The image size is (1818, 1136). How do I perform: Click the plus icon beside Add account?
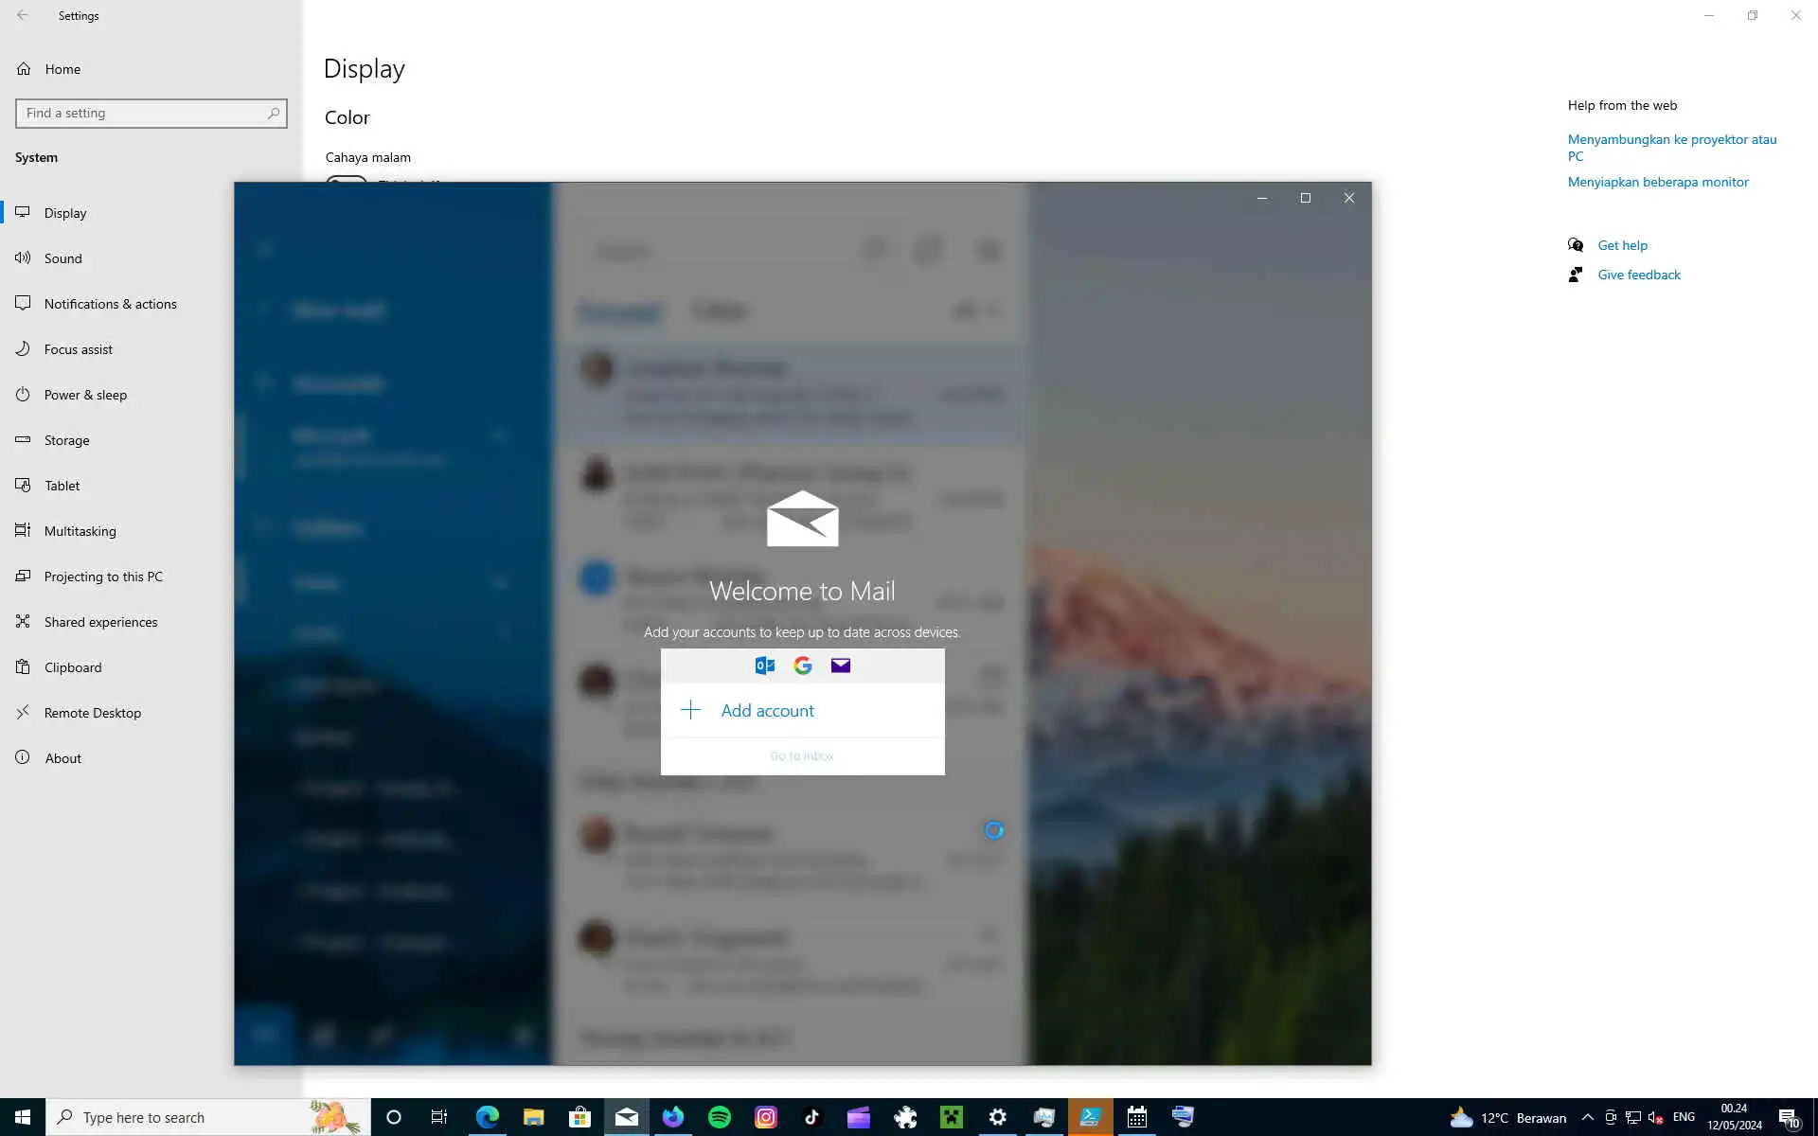(690, 710)
